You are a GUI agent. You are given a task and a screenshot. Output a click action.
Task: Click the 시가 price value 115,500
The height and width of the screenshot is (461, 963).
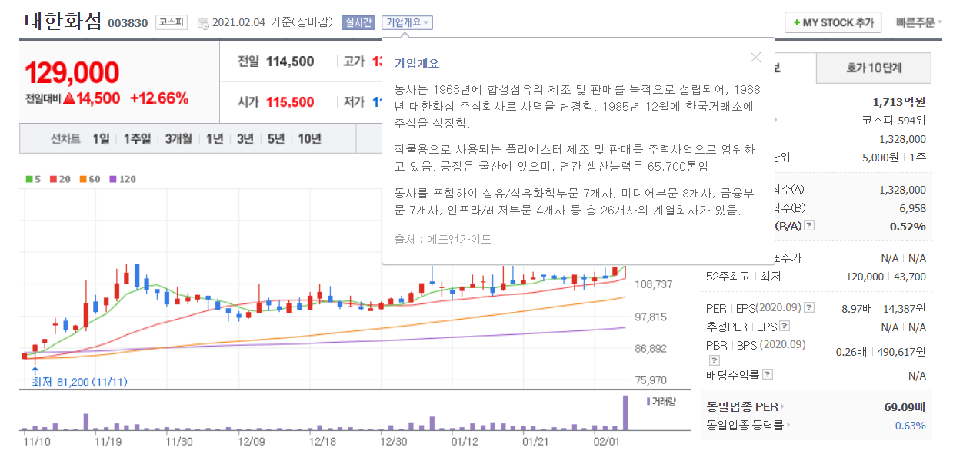(x=290, y=101)
